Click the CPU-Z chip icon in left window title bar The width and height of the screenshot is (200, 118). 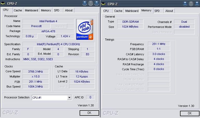(3, 3)
